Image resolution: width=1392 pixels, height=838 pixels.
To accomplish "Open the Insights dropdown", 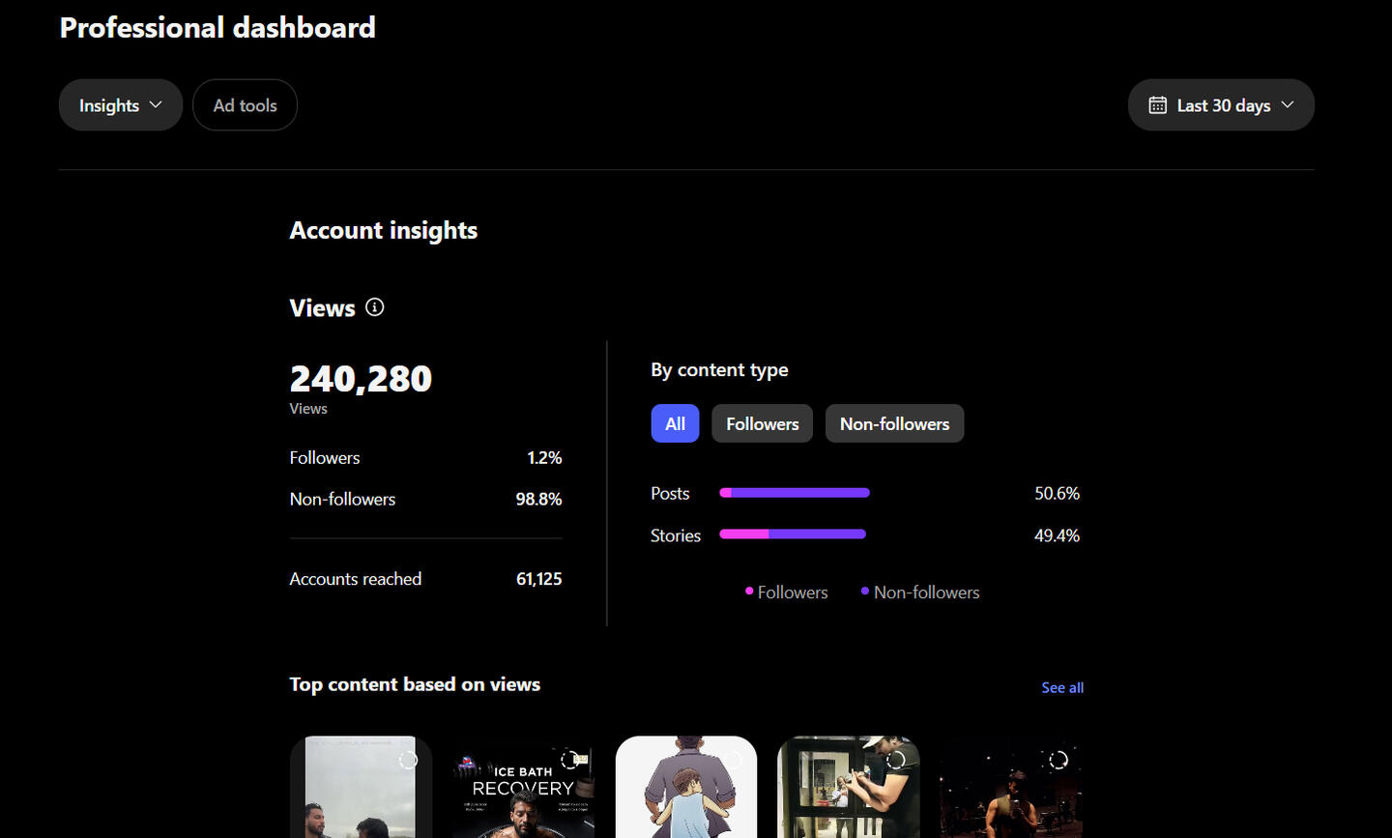I will tap(121, 105).
